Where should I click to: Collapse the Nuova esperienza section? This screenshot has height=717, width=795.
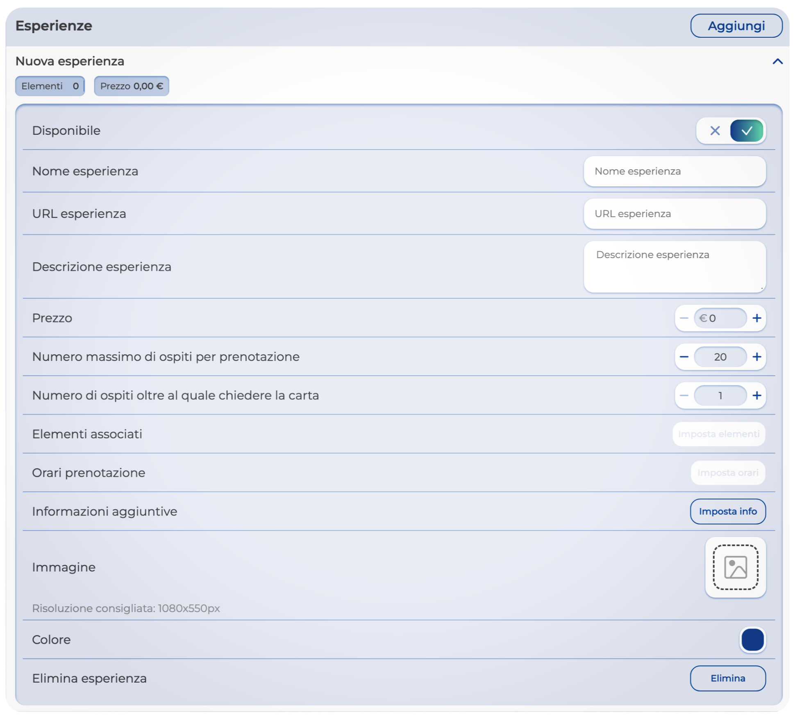[777, 61]
